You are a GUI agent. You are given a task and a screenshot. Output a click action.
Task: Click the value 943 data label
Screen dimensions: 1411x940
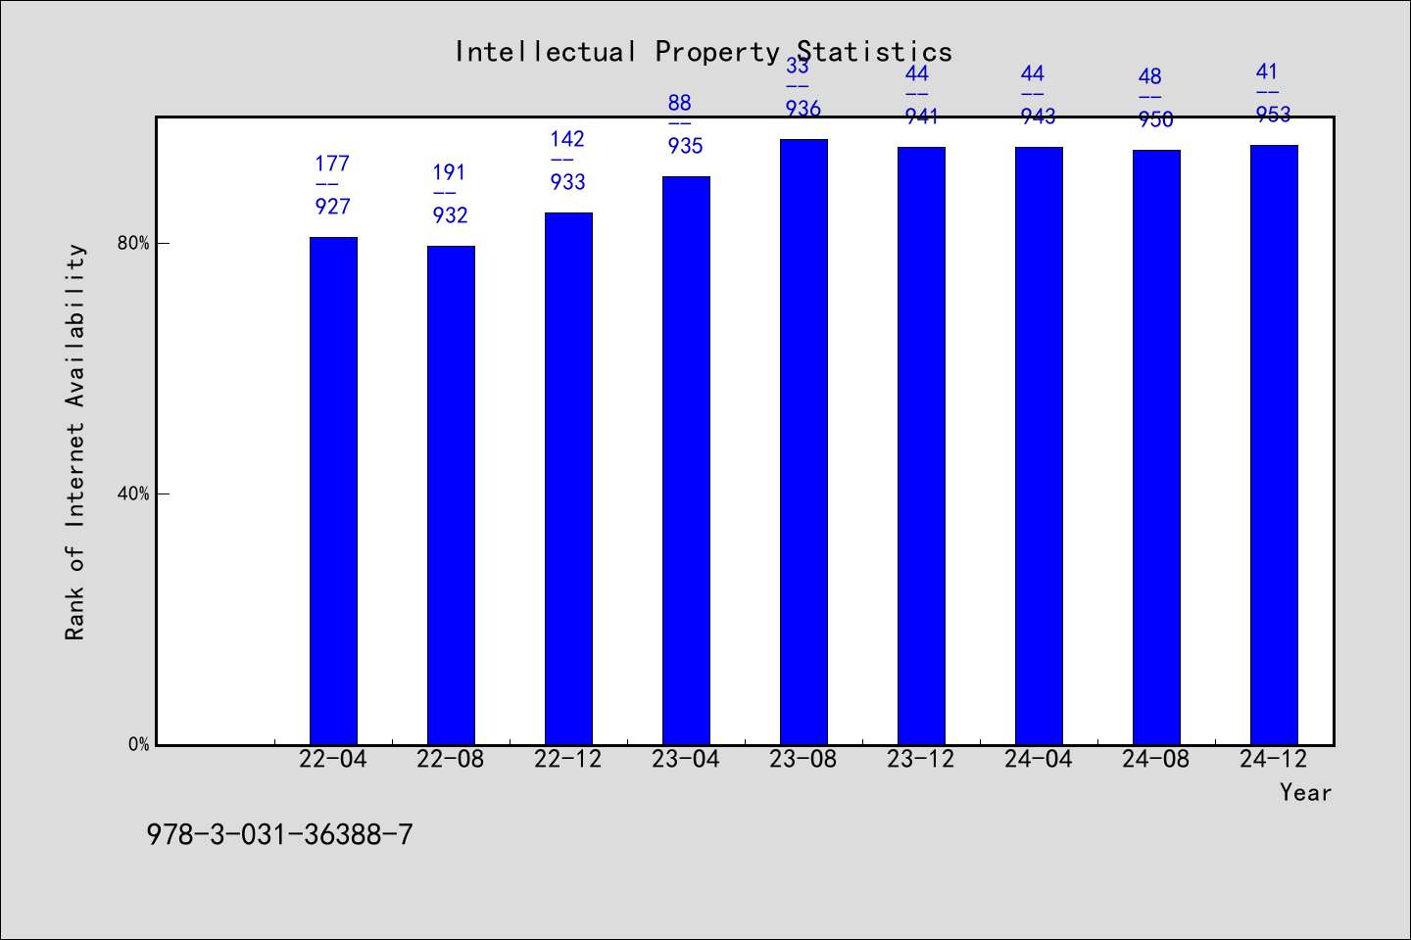1039,117
